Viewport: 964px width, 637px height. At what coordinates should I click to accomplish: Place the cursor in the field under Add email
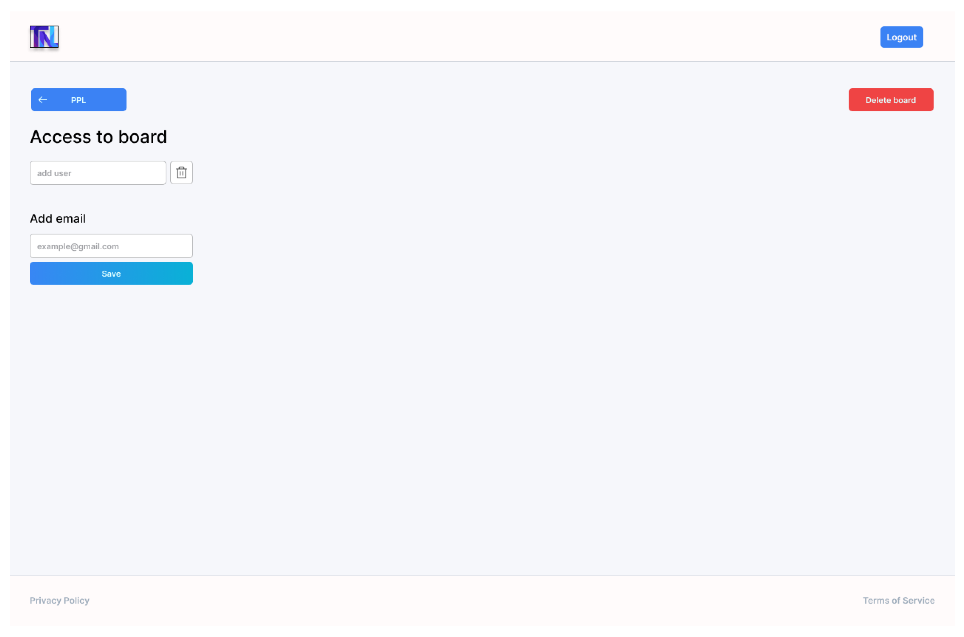click(x=111, y=246)
